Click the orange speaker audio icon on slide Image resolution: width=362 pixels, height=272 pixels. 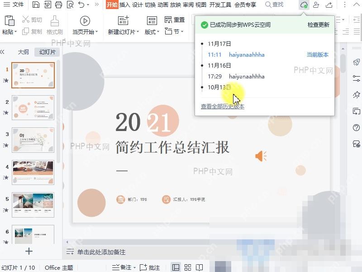[261, 156]
